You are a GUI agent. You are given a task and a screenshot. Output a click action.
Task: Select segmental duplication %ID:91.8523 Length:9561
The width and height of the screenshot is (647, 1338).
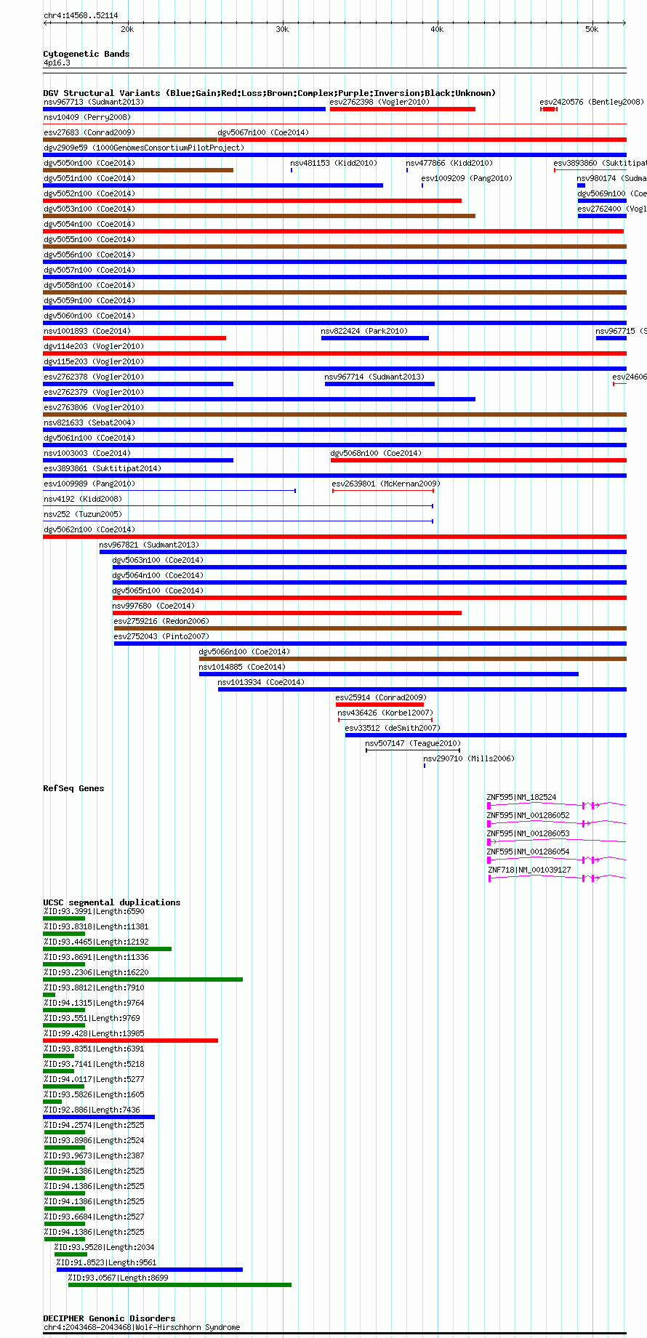point(150,1270)
